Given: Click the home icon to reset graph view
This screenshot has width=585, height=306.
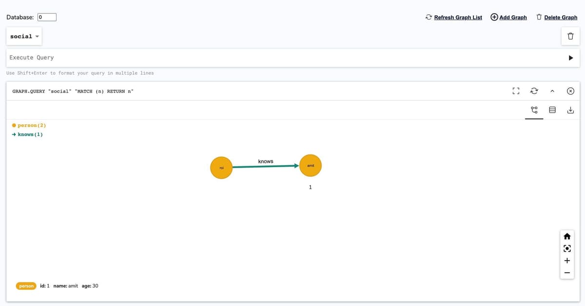Looking at the screenshot, I should [x=567, y=236].
